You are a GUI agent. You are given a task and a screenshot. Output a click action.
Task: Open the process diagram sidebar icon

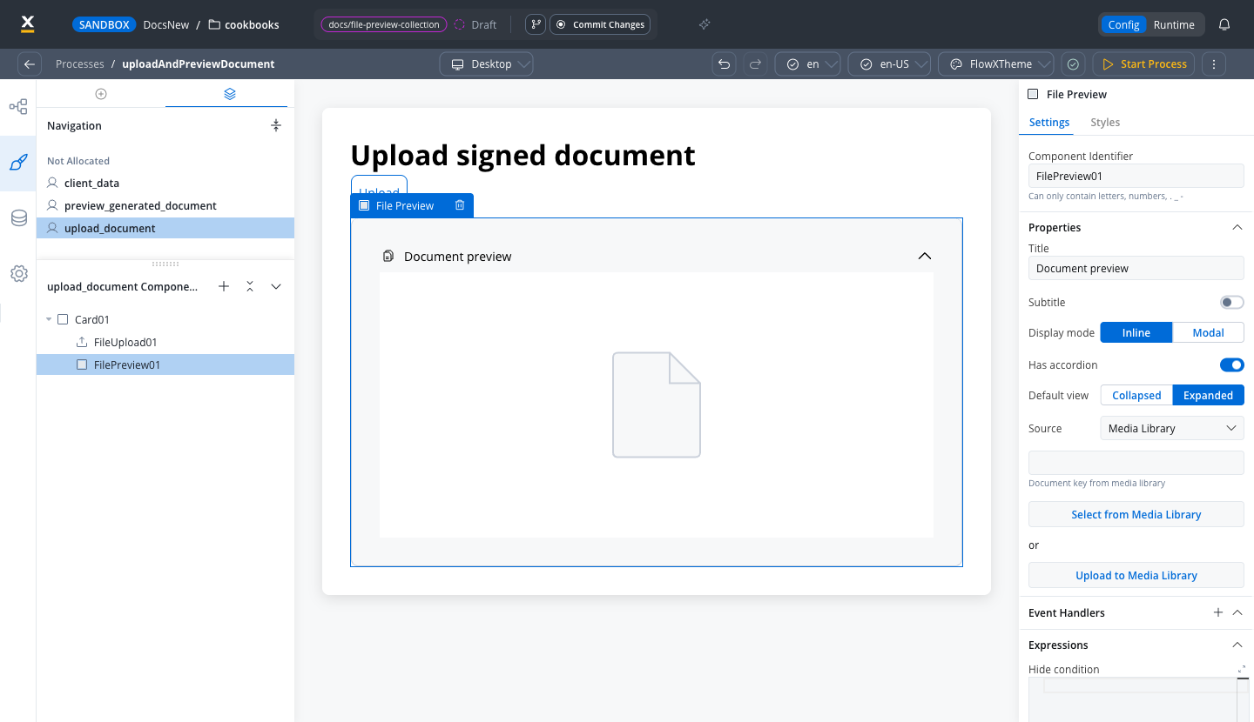pyautogui.click(x=18, y=107)
